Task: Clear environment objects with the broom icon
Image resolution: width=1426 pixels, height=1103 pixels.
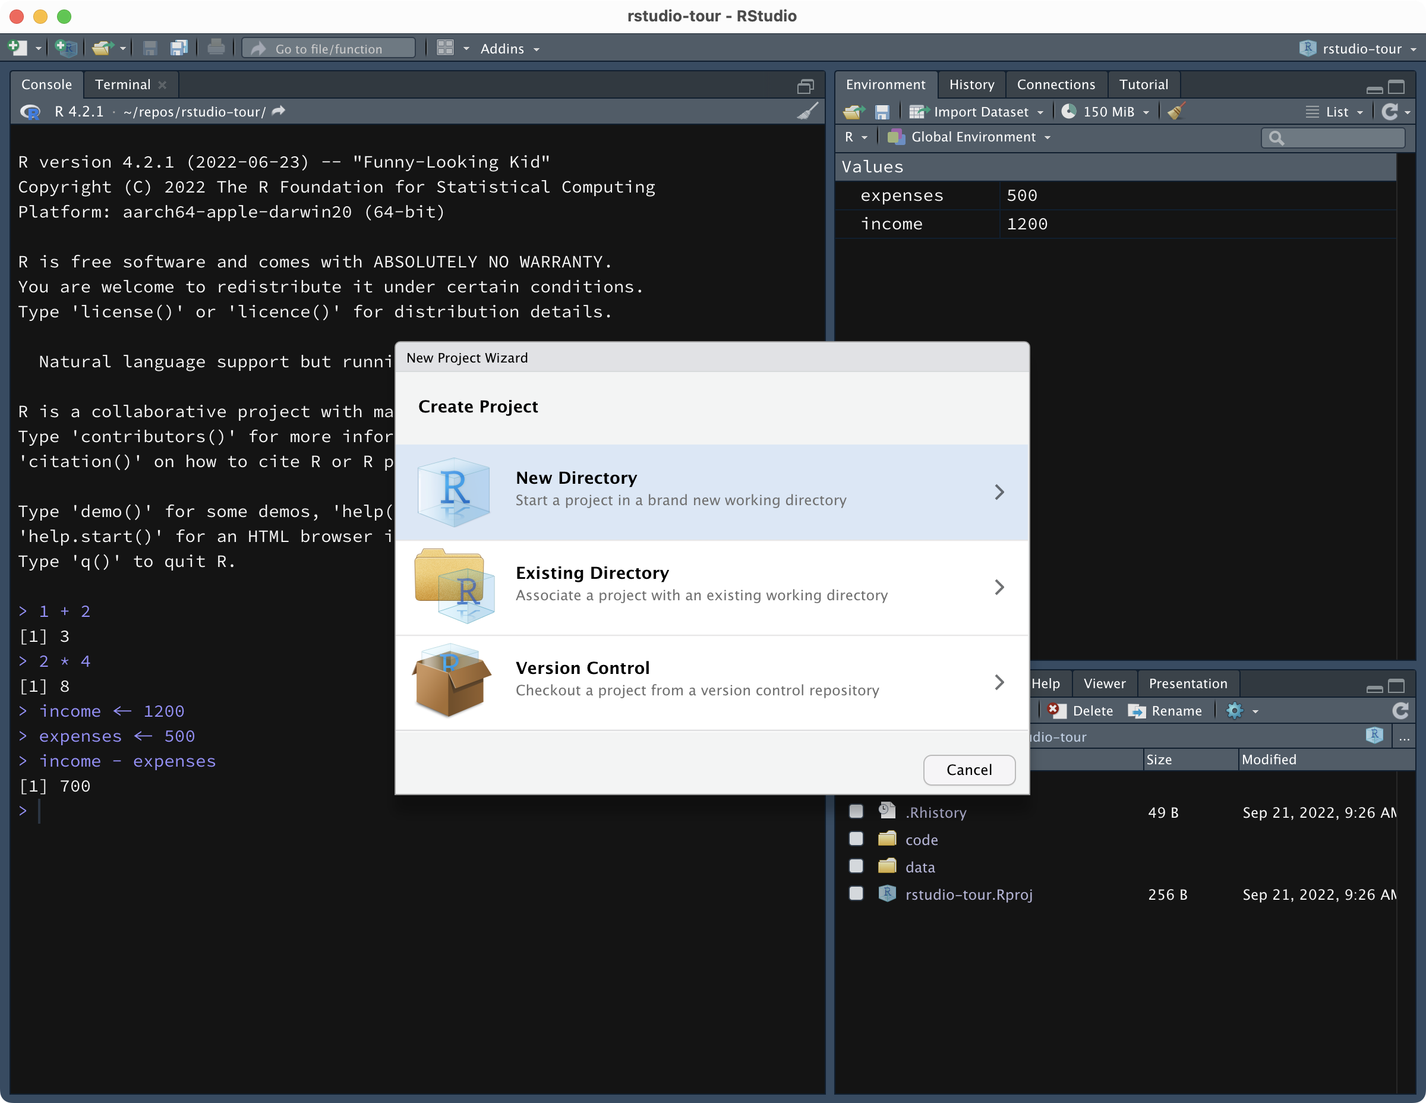Action: [x=1176, y=112]
